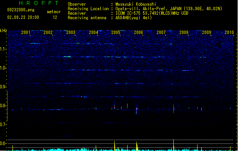Click the 0.9 frequency axis label
This screenshot has width=238, height=151.
[x=3, y=87]
